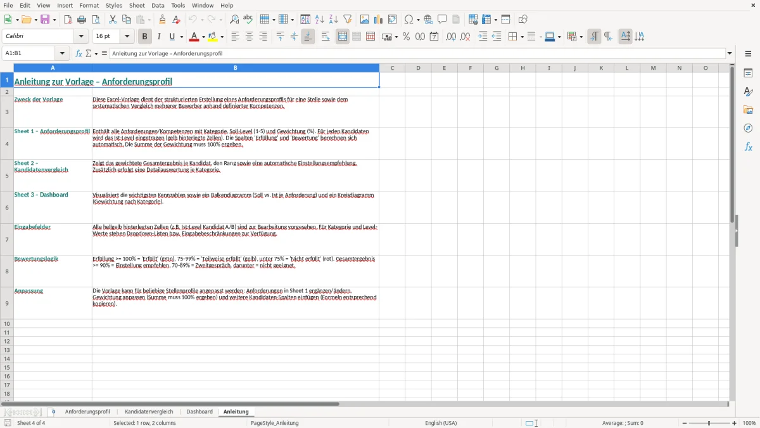Open the Borders dropdown arrow
This screenshot has height=428, width=760.
coord(521,37)
